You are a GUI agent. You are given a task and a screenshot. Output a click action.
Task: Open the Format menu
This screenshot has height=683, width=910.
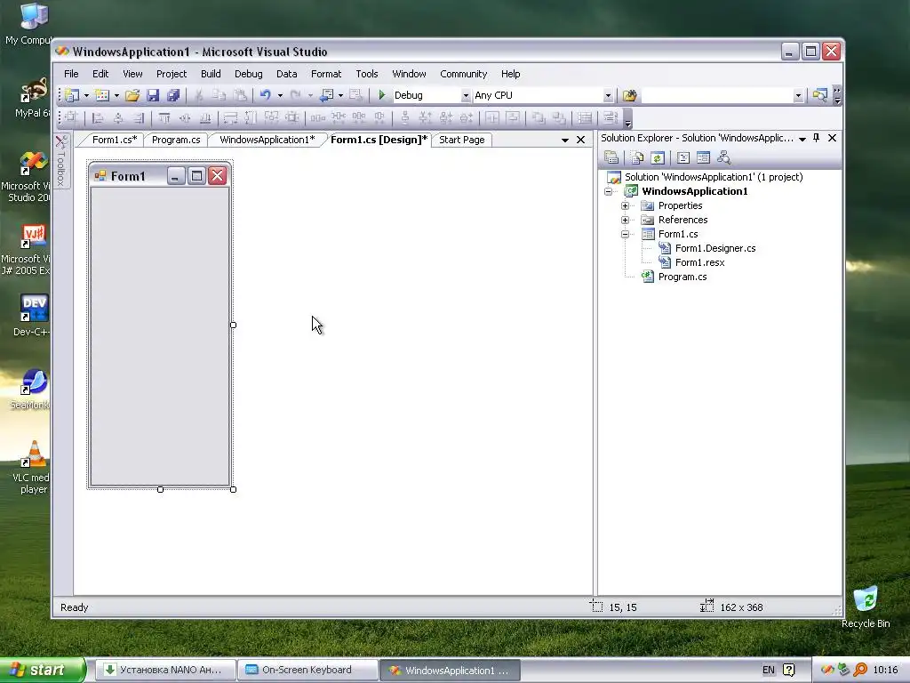326,74
